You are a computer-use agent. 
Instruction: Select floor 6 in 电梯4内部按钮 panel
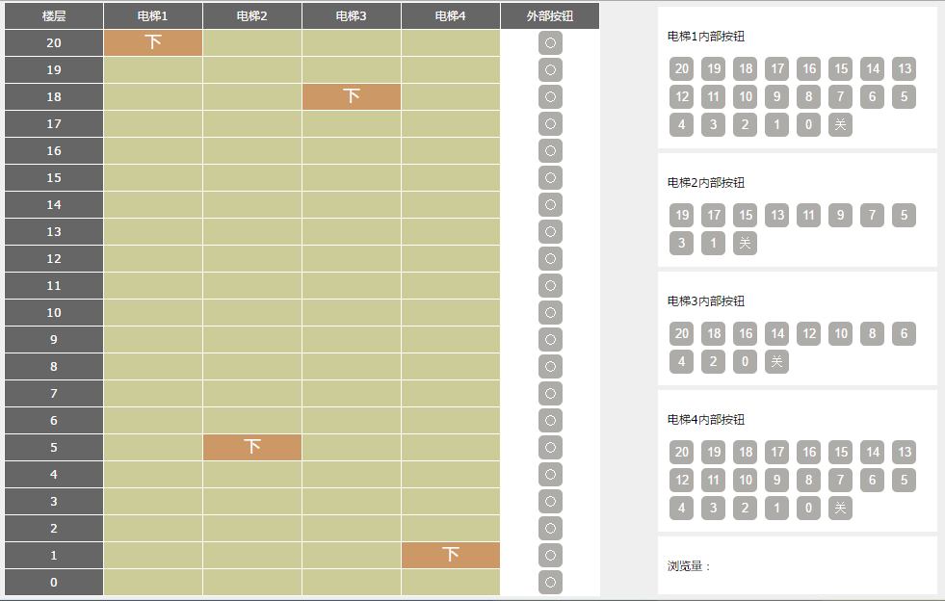pos(872,480)
